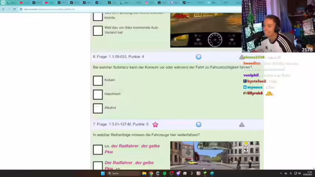Tick the 'von rechts kommen könnte' checkbox

(x=98, y=17)
